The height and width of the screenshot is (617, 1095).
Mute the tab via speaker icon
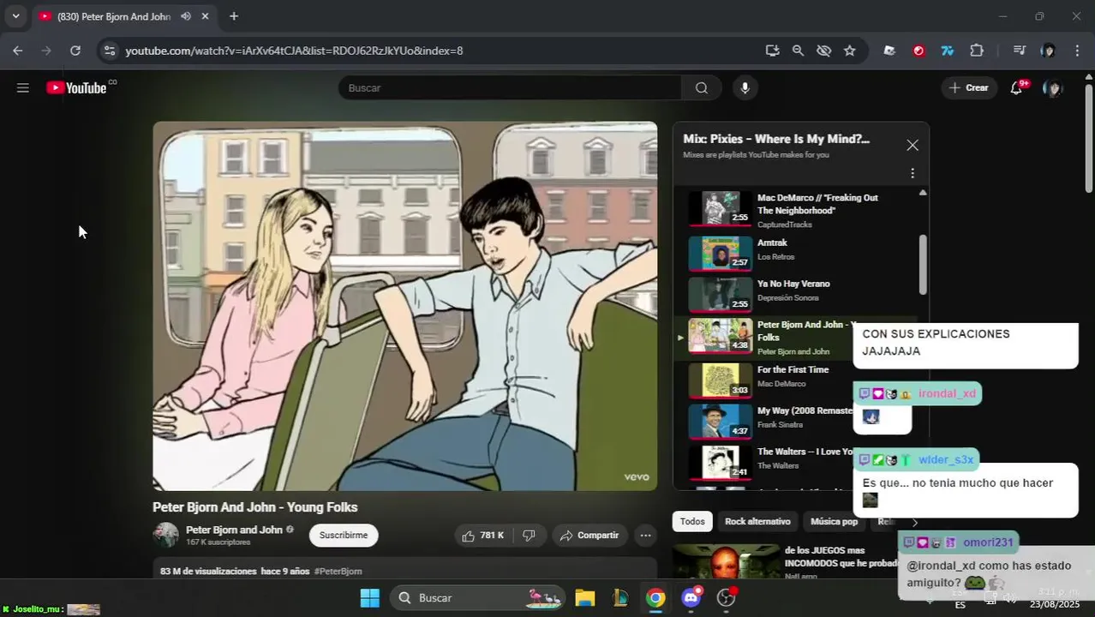point(186,16)
